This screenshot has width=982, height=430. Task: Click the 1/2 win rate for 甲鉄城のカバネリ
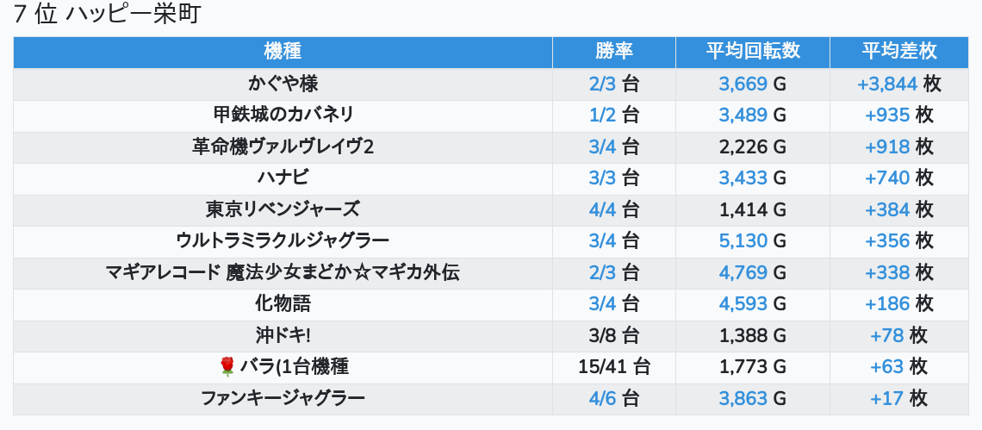[603, 115]
